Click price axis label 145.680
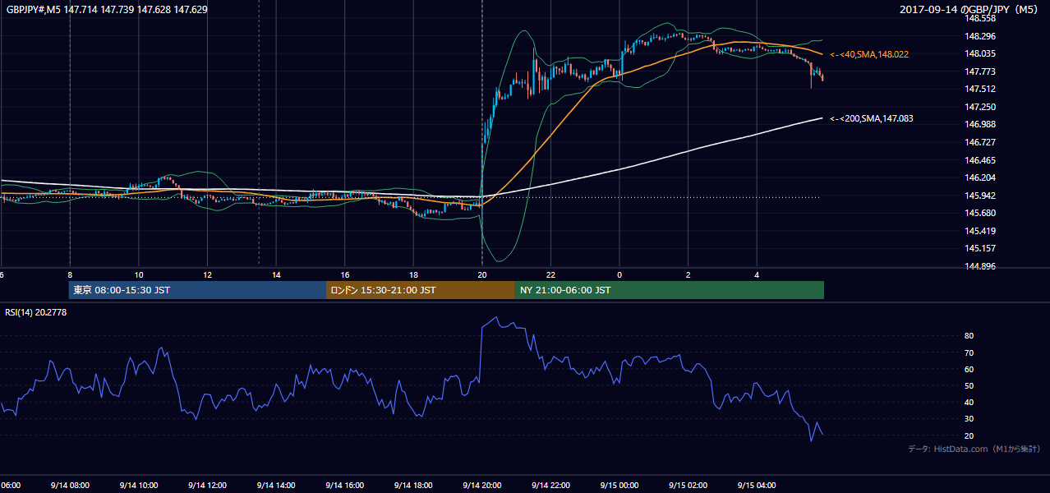The image size is (1050, 493). [x=979, y=213]
